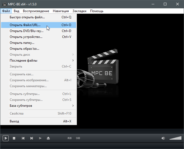Click the Свойства menu entry
Screen dimensions: 184x149
pyautogui.click(x=39, y=113)
